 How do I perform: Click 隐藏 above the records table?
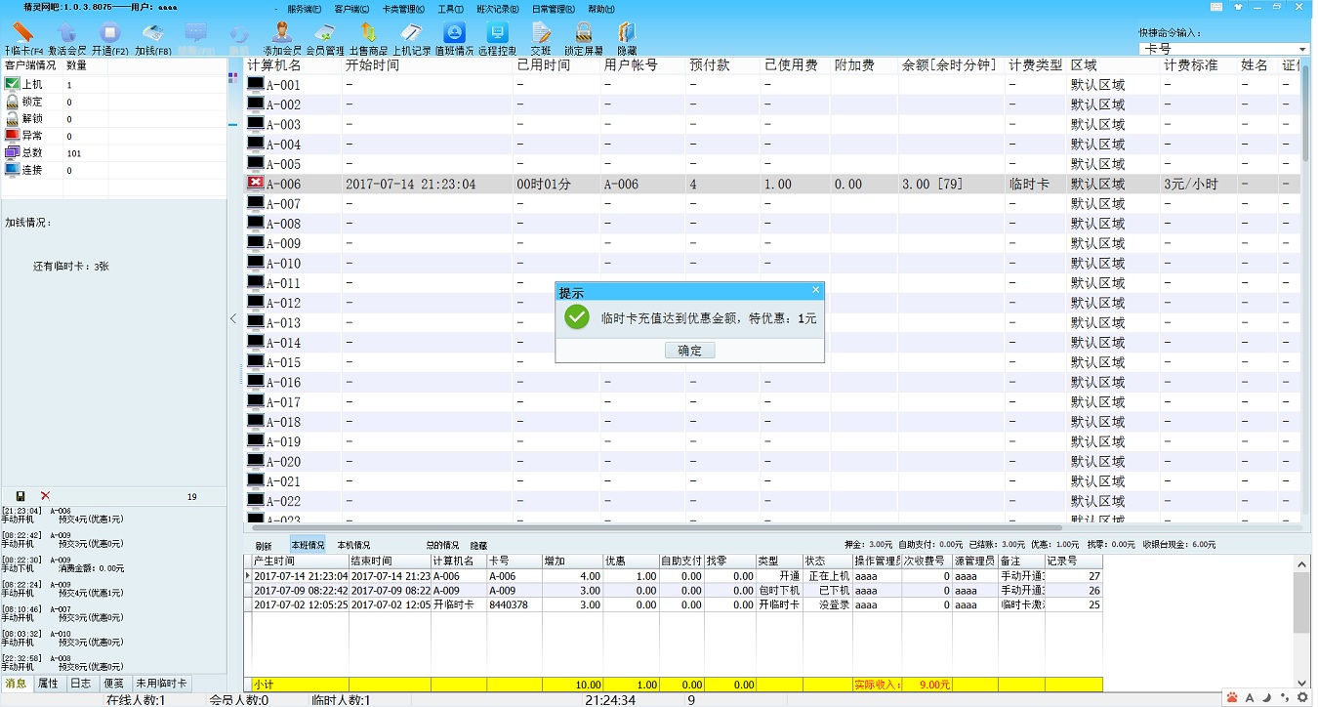tap(478, 545)
